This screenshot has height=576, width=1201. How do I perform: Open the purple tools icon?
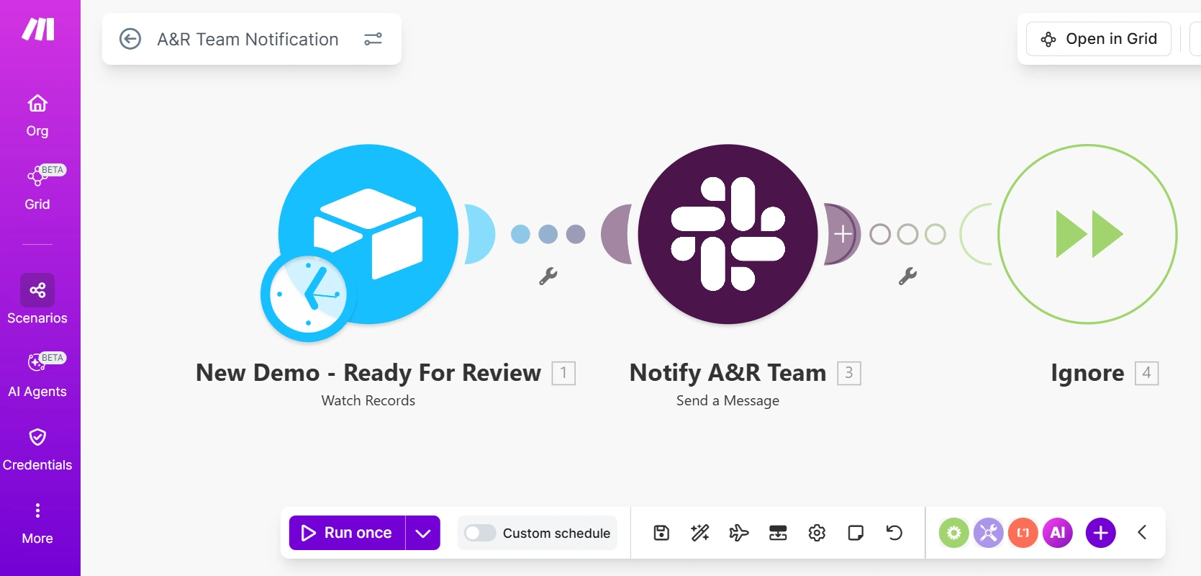click(x=989, y=533)
